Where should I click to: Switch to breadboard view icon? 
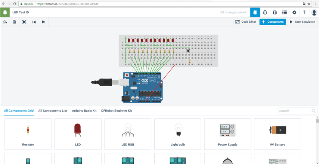[255, 12]
